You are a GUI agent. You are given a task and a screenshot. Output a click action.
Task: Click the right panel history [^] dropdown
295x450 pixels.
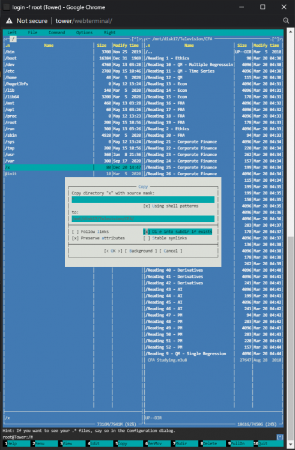(x=275, y=39)
